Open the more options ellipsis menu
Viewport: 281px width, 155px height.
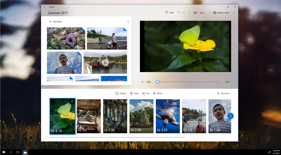click(234, 13)
